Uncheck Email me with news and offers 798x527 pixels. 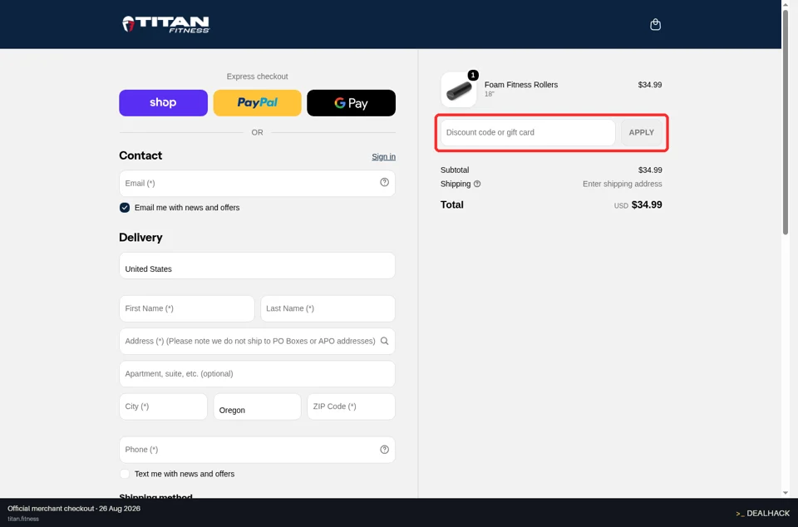tap(124, 208)
